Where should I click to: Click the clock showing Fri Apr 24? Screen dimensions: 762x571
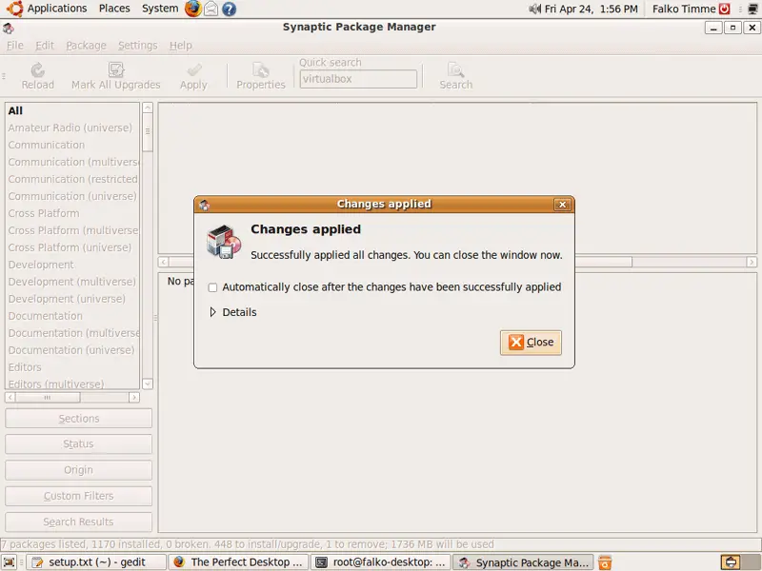[591, 9]
